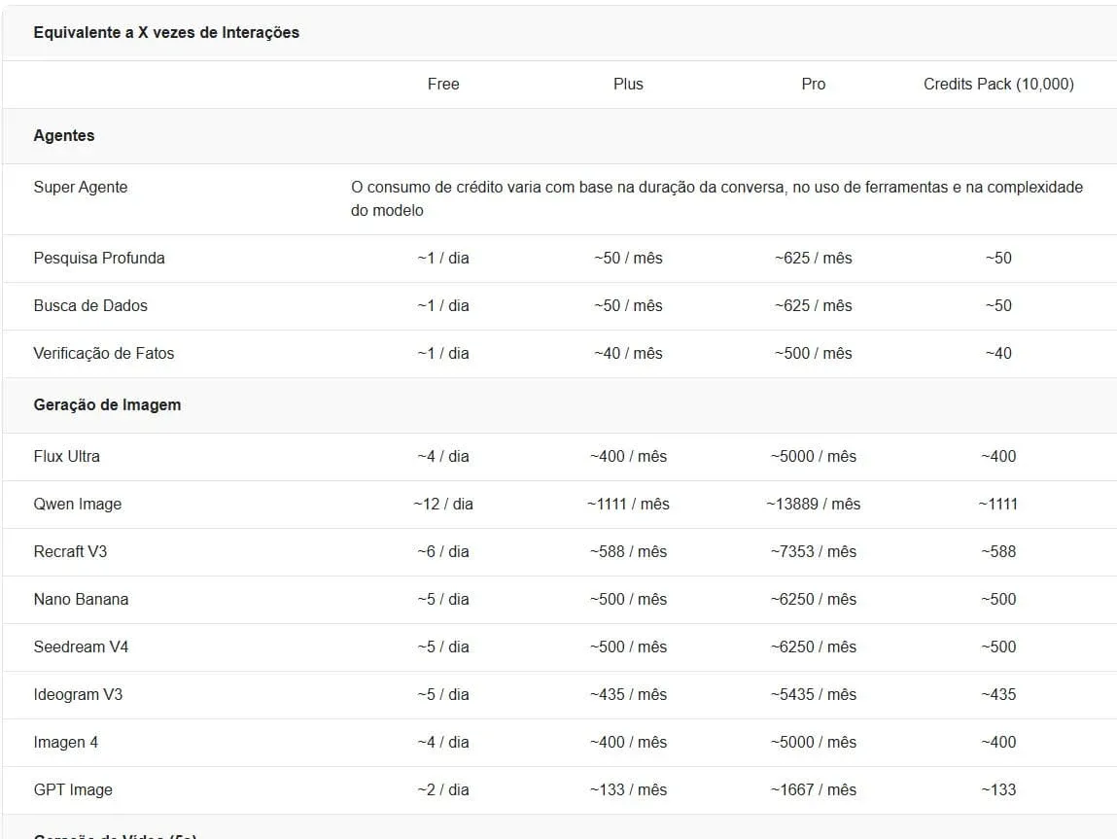The width and height of the screenshot is (1117, 839).
Task: Click GPT Image Pro value ~1667 / mês
Action: [x=814, y=790]
